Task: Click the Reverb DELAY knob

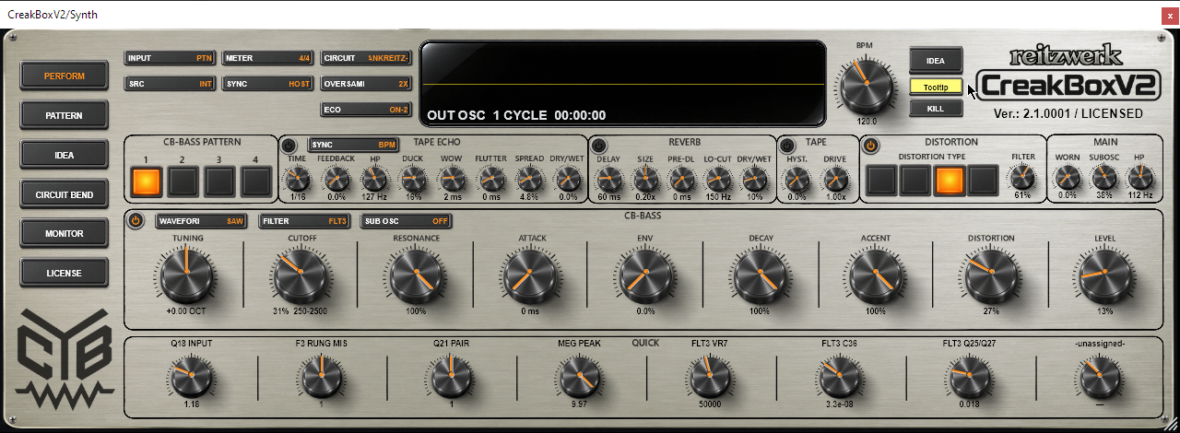Action: [608, 178]
